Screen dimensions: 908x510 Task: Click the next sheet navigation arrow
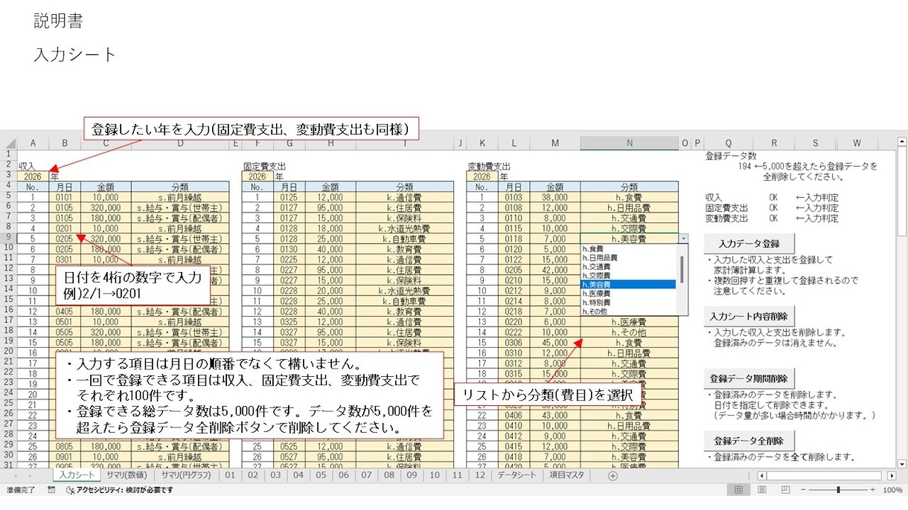point(32,475)
